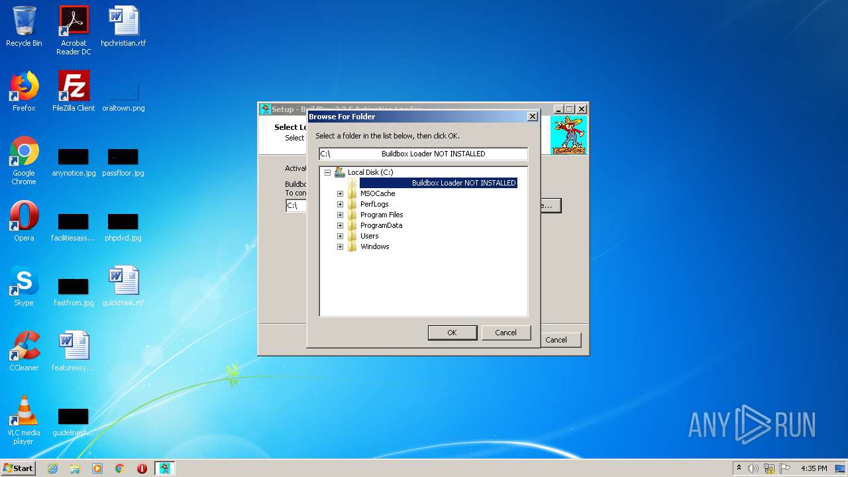Open the Firefox desktop shortcut
Image resolution: width=848 pixels, height=477 pixels.
[24, 91]
